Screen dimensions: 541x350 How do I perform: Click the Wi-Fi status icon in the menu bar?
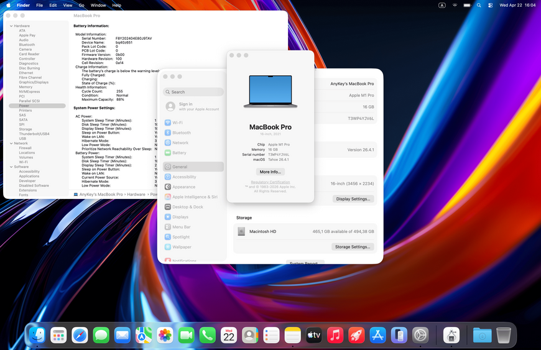click(x=455, y=5)
